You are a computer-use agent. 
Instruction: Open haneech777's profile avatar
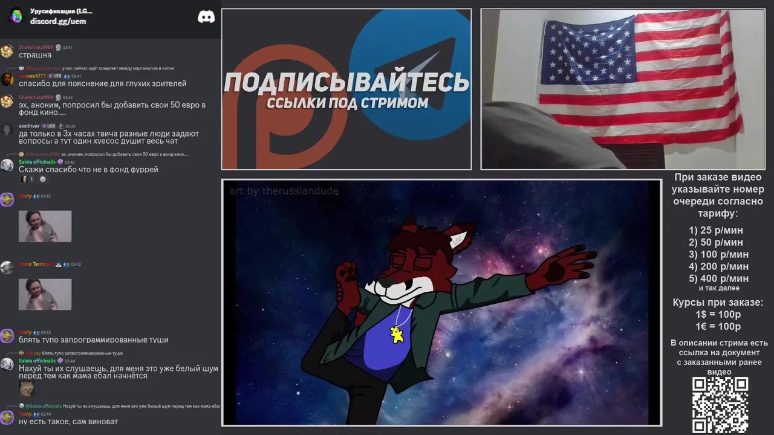pos(7,80)
